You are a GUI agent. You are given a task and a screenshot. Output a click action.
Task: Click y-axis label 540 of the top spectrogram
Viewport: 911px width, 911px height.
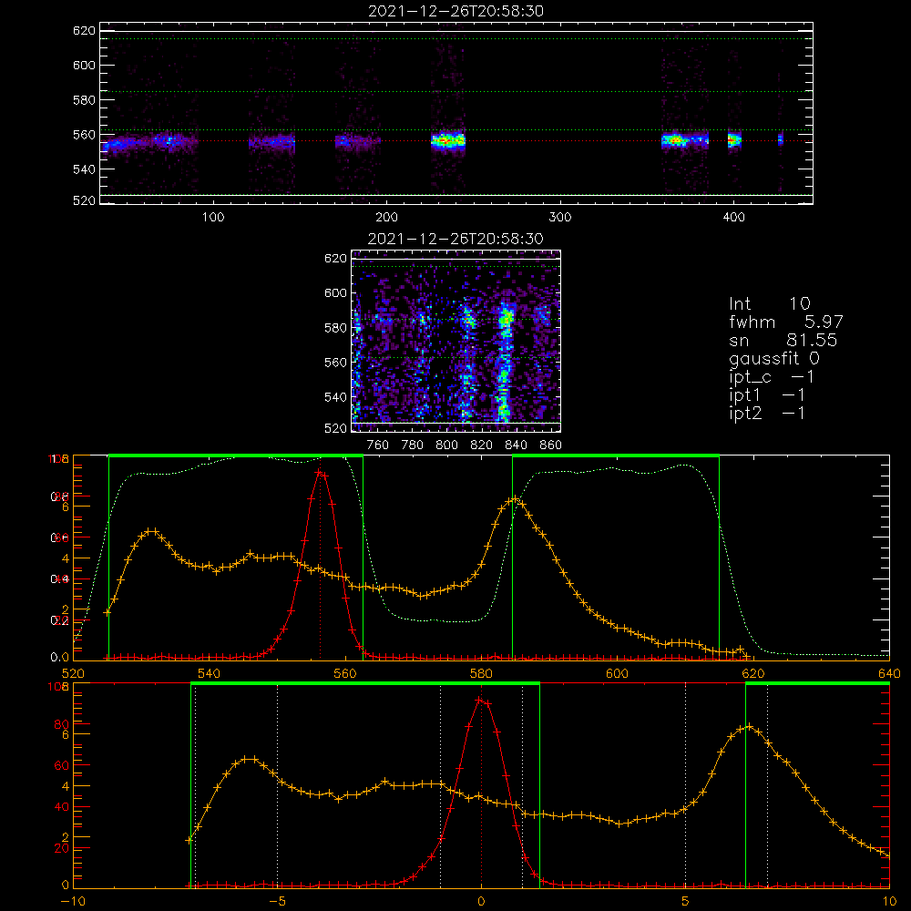click(x=84, y=169)
